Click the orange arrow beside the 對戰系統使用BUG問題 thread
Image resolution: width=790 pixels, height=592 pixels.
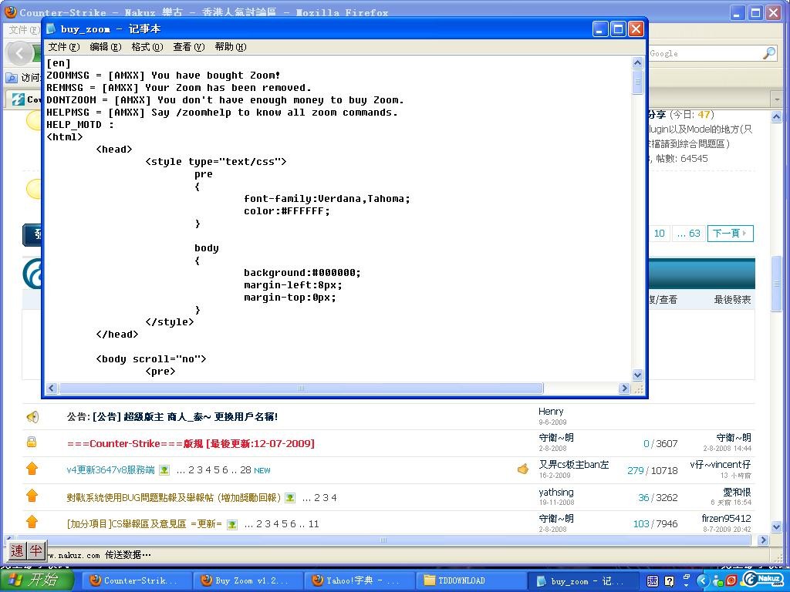click(x=32, y=496)
